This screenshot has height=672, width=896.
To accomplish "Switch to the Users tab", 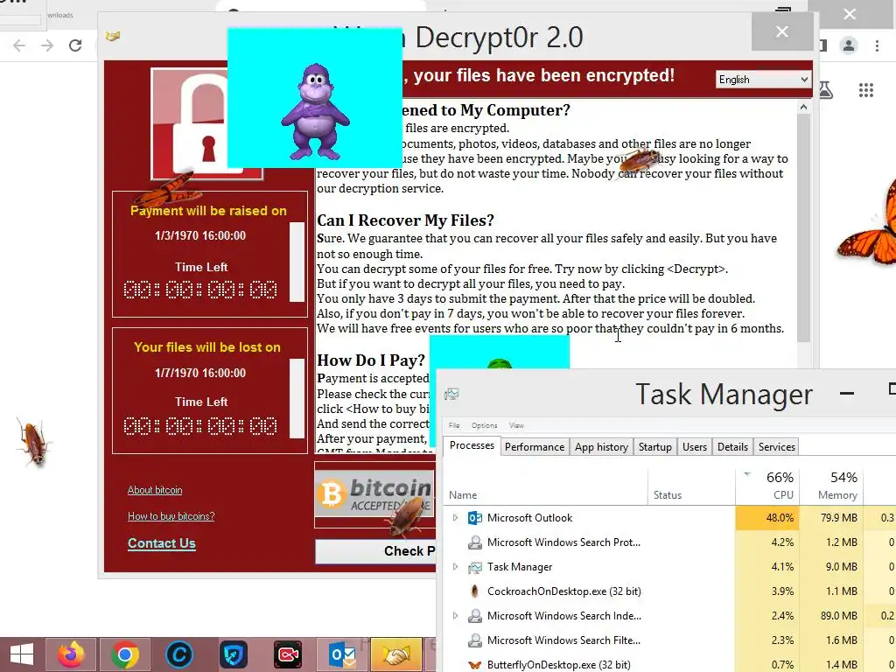I will pyautogui.click(x=694, y=447).
